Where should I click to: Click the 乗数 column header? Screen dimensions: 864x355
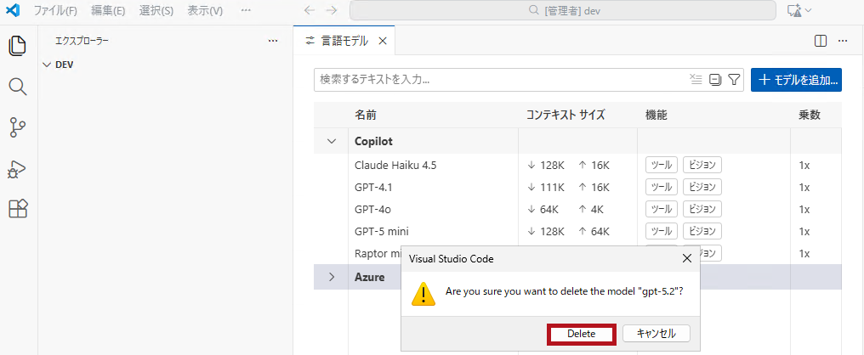click(x=810, y=115)
